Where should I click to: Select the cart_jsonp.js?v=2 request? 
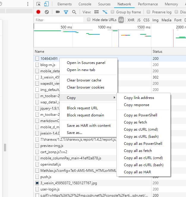pyautogui.click(x=54, y=152)
